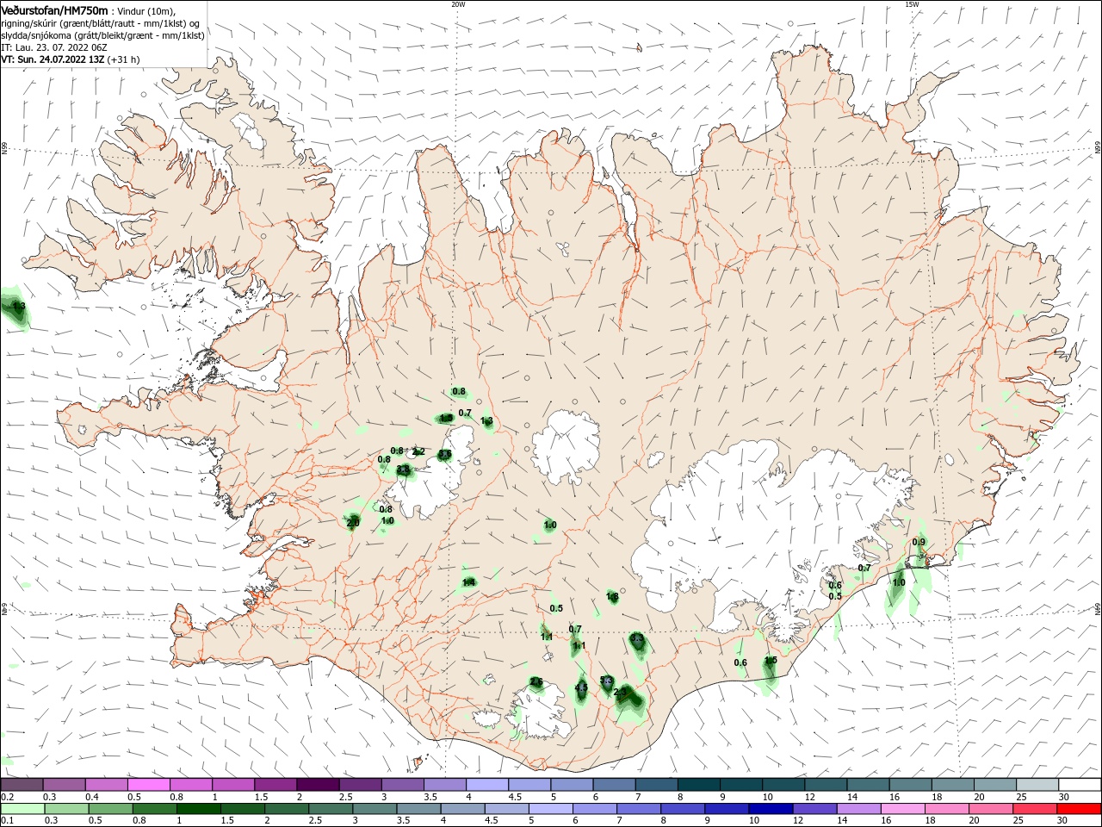Click the 3.8 precipitation value

coord(403,469)
